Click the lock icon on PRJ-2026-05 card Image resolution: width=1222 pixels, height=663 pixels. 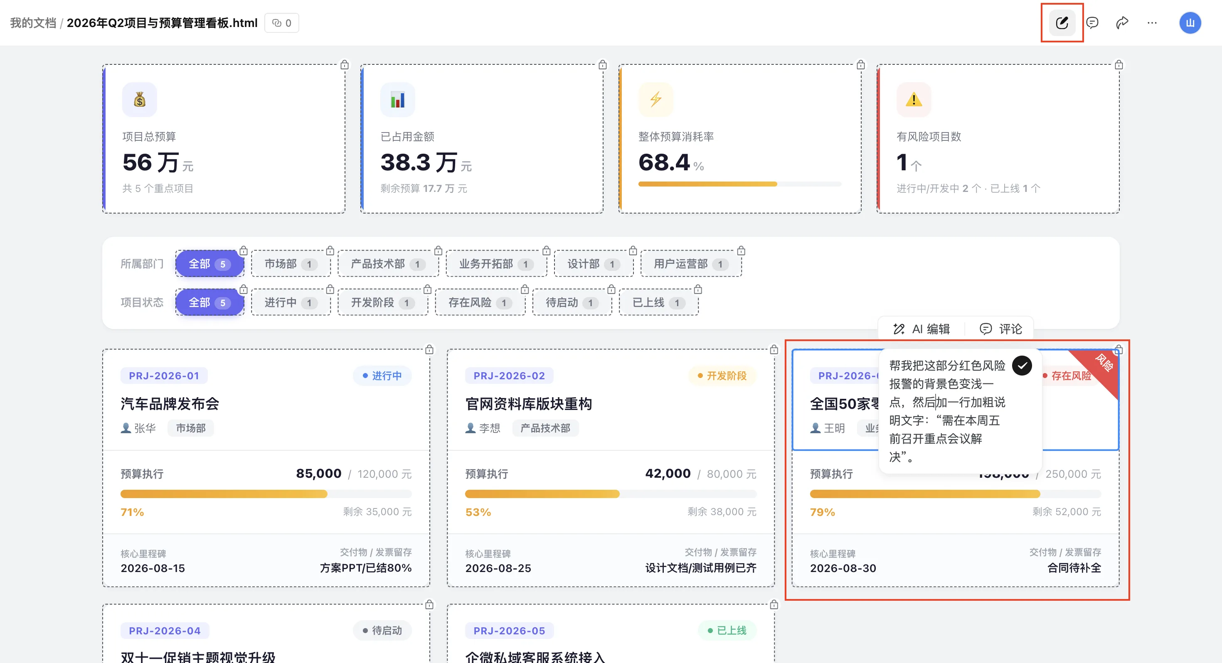774,605
